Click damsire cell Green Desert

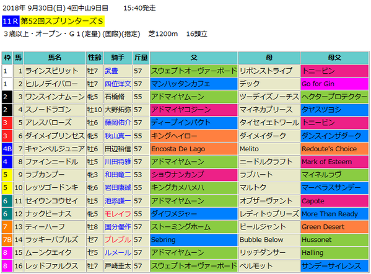point(334,227)
